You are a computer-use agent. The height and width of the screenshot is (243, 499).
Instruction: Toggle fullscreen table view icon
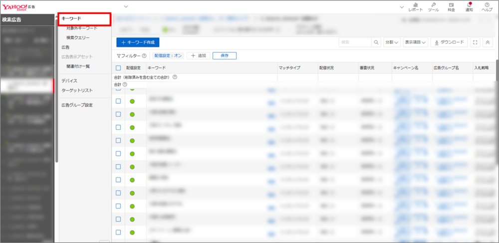[475, 42]
